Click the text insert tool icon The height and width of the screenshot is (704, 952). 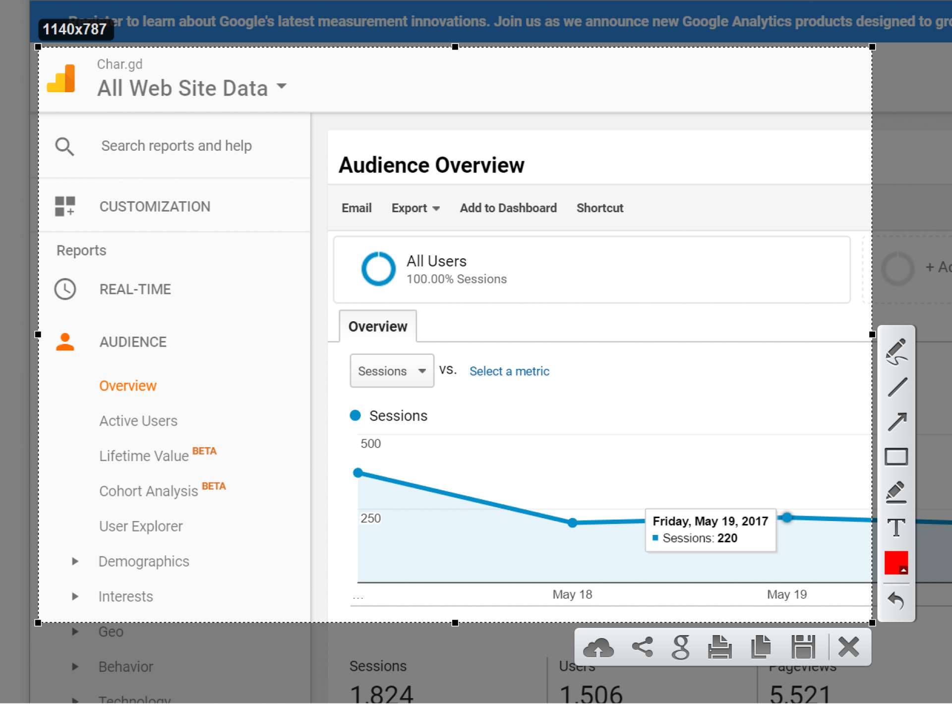tap(897, 528)
